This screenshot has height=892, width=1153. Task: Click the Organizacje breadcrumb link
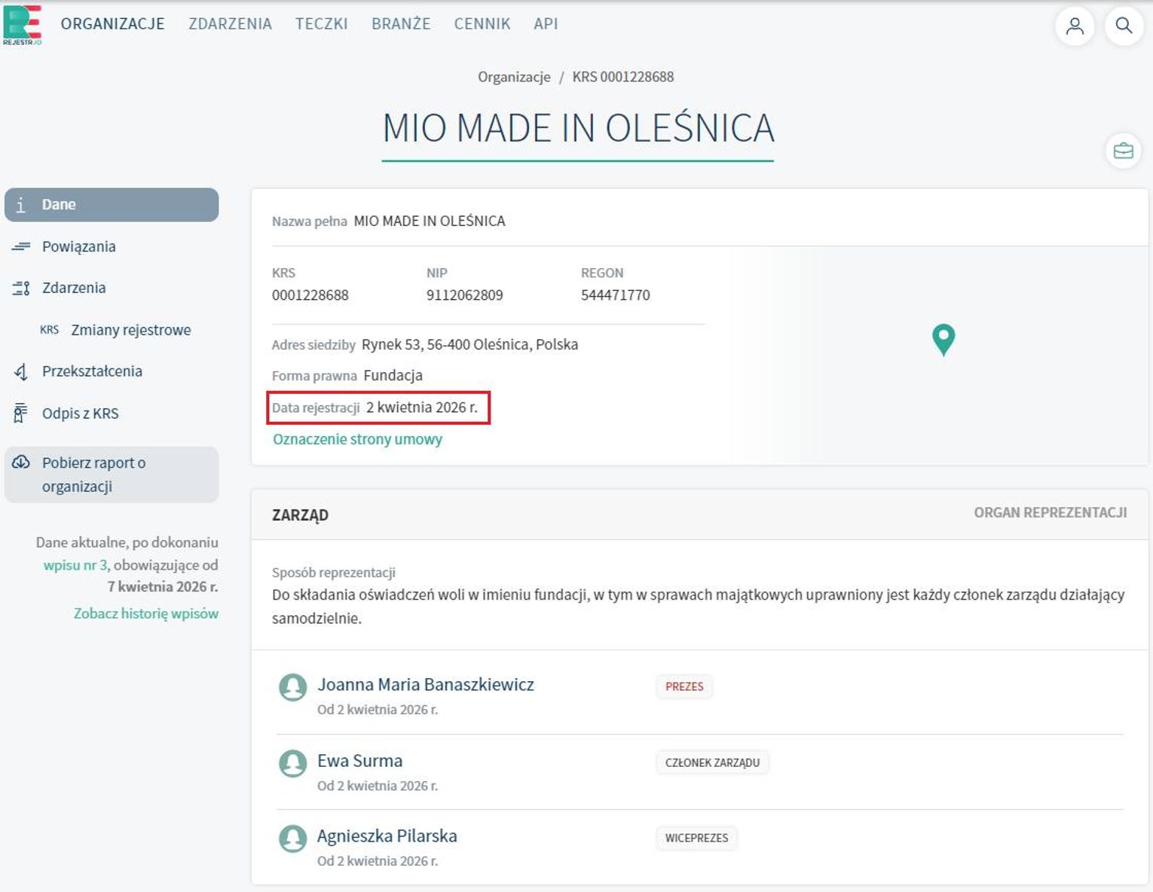[x=514, y=77]
